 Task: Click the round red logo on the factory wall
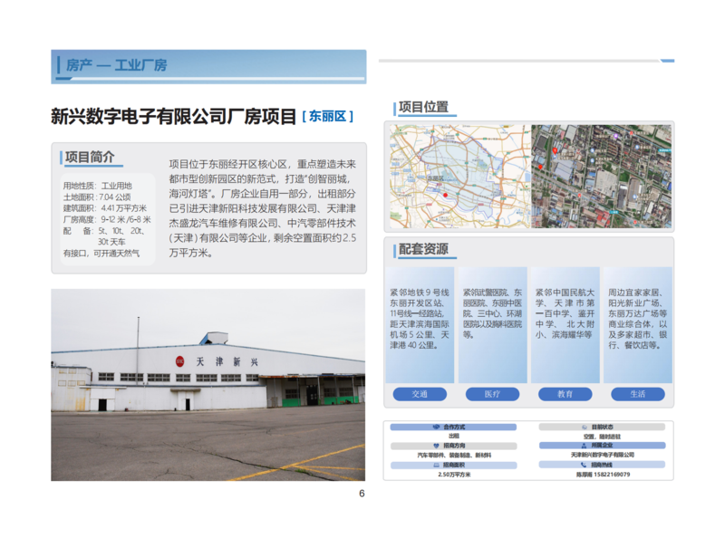tap(179, 362)
